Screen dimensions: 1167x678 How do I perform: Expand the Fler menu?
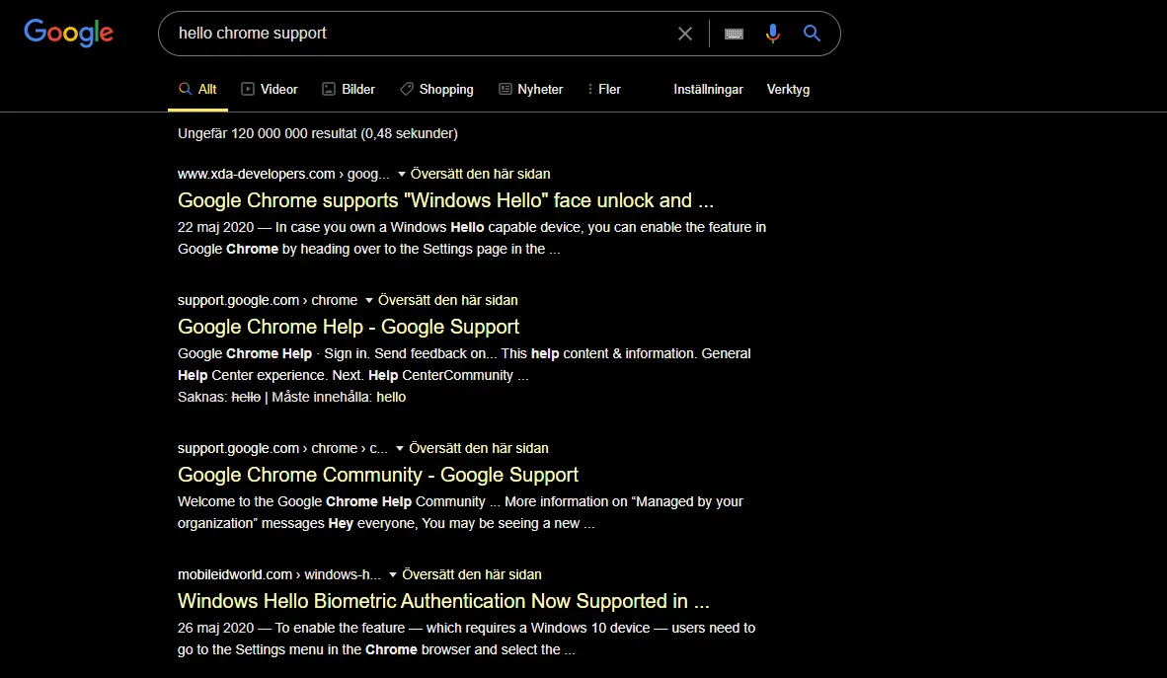coord(603,89)
